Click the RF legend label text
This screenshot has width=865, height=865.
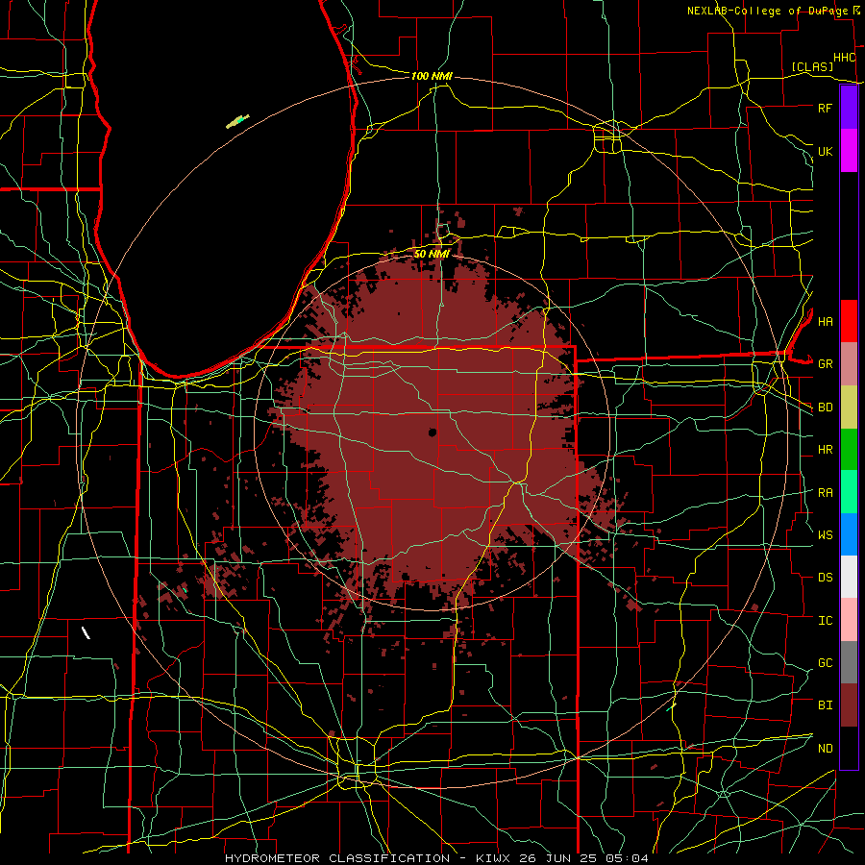click(825, 108)
